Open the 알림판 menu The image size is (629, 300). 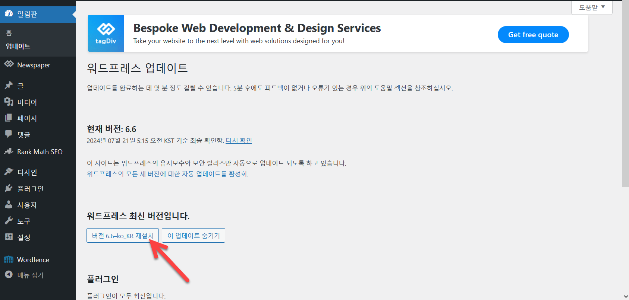(x=38, y=14)
